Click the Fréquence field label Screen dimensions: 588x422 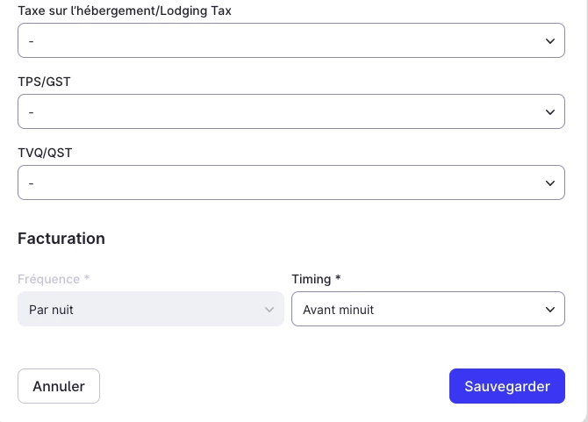tap(54, 279)
